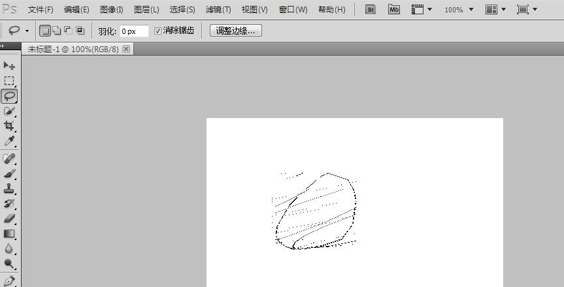Image resolution: width=564 pixels, height=287 pixels.
Task: Select the Clone Stamp tool
Action: (9, 189)
